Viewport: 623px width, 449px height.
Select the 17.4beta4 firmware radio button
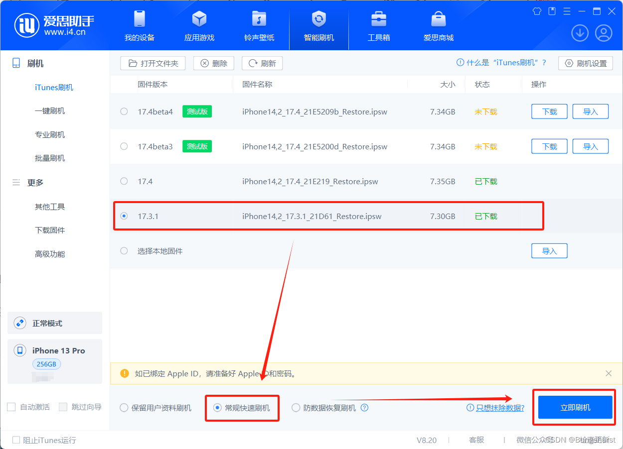(124, 112)
